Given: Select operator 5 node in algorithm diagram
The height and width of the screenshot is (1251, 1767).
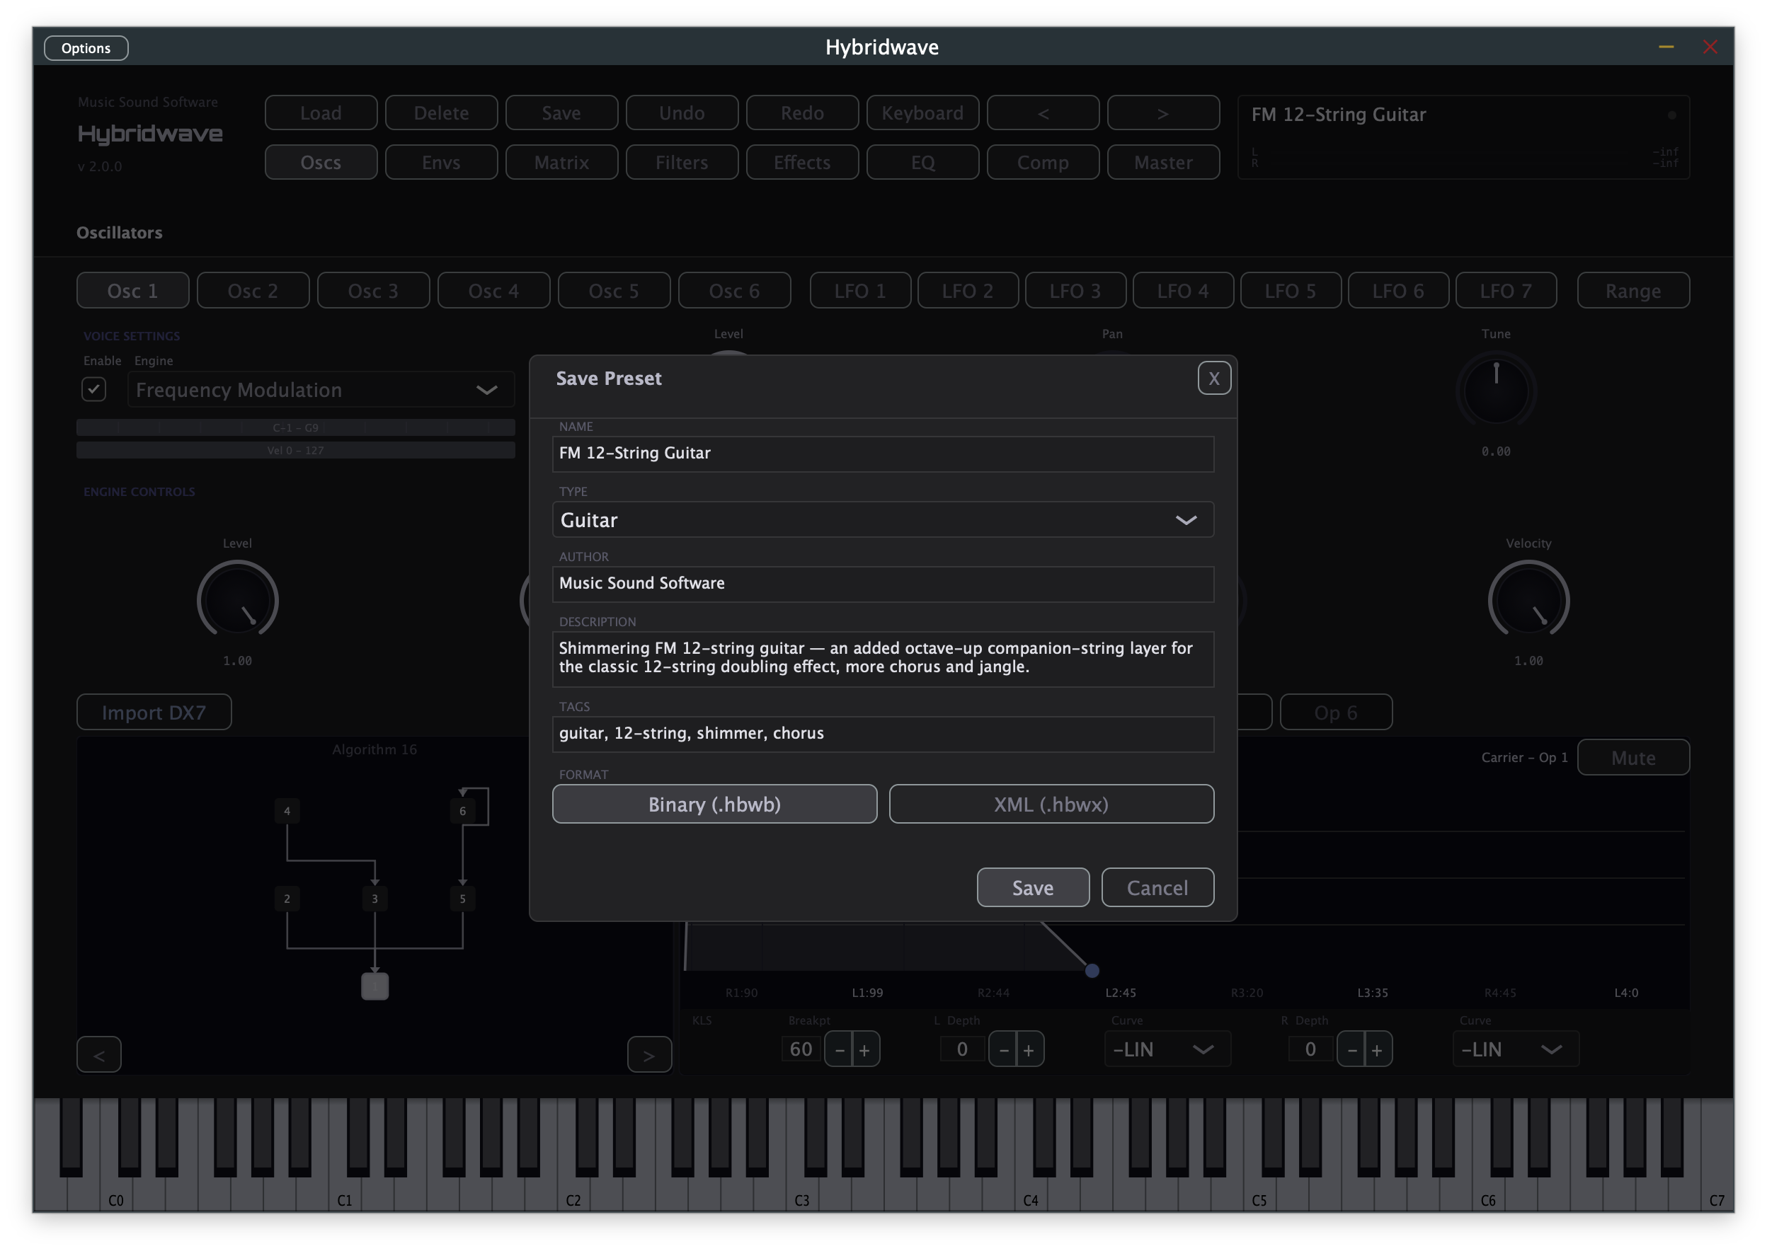Looking at the screenshot, I should coord(462,898).
